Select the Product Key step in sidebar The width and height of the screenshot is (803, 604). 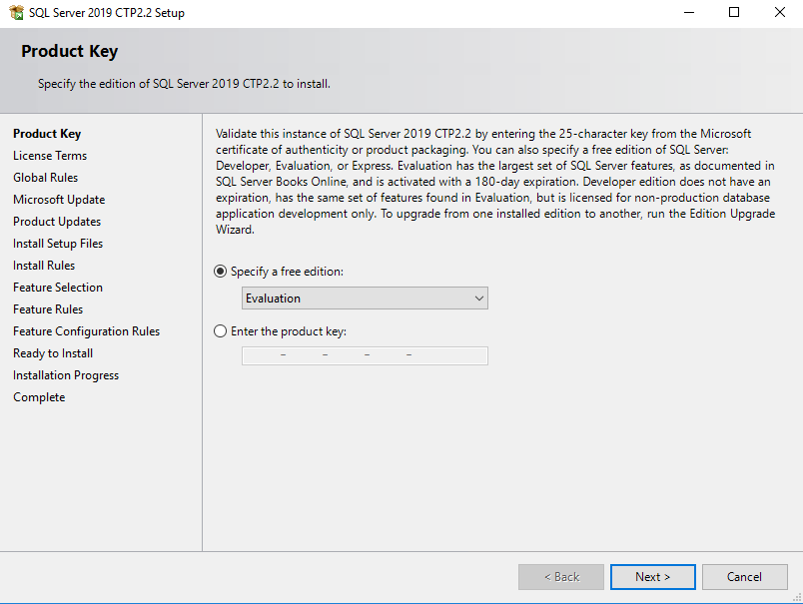click(x=47, y=134)
